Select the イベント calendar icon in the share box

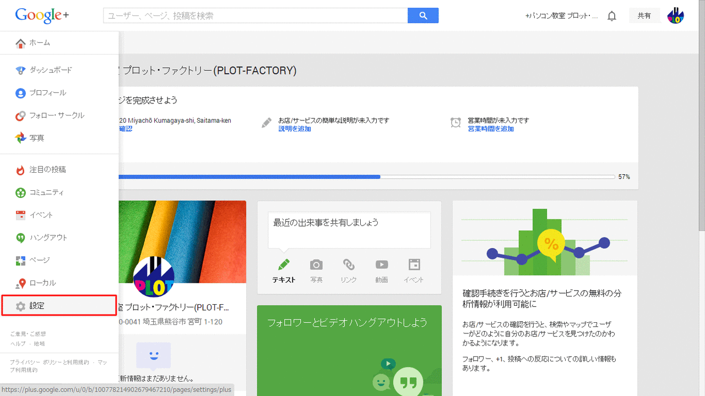click(x=414, y=265)
